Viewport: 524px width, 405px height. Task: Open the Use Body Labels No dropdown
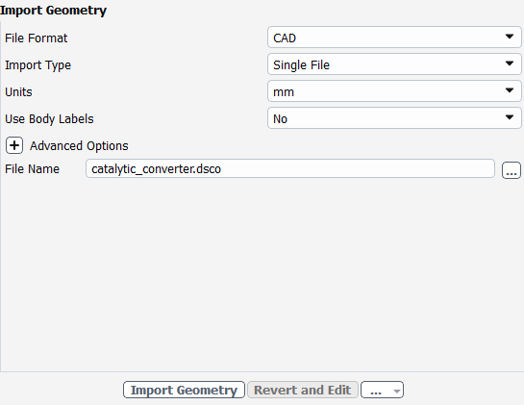click(x=394, y=118)
